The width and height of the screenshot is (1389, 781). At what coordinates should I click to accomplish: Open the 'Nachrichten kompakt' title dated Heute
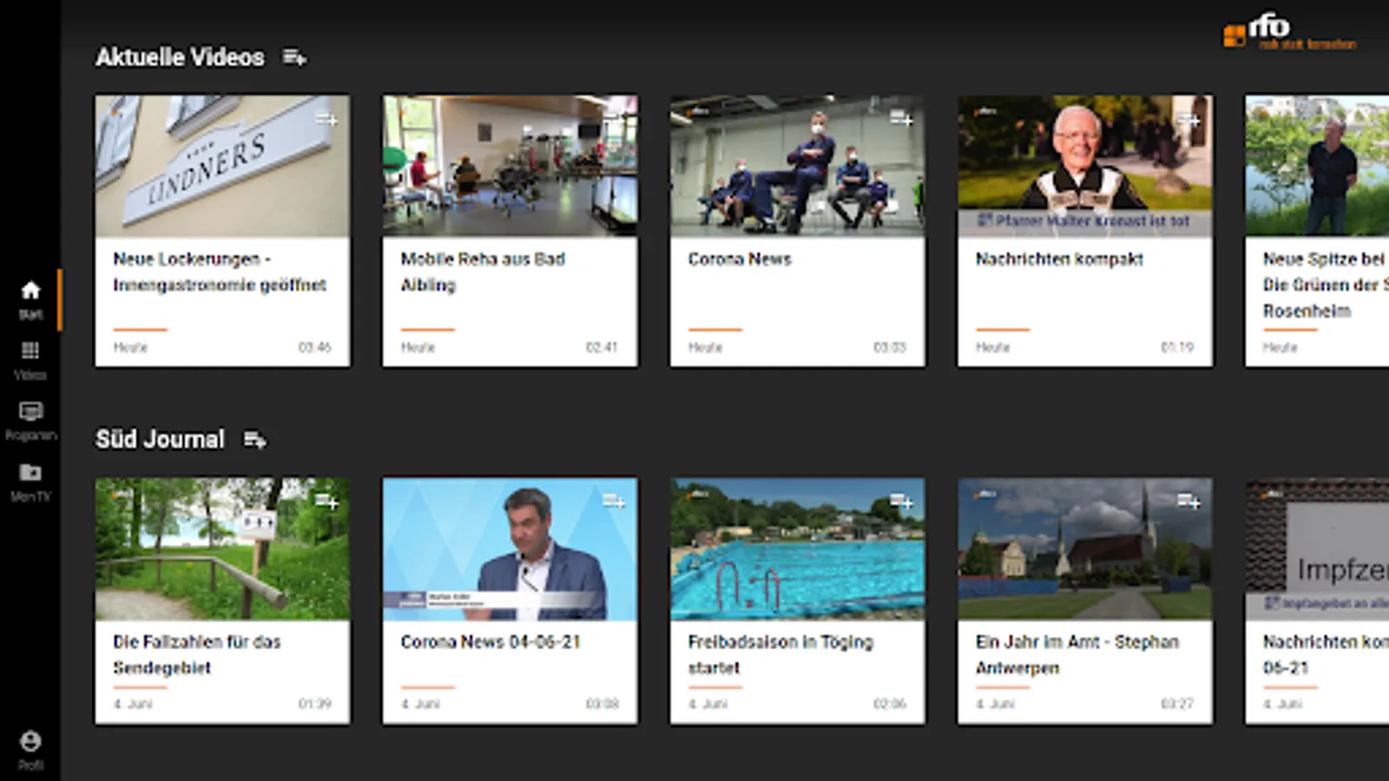click(x=1059, y=259)
